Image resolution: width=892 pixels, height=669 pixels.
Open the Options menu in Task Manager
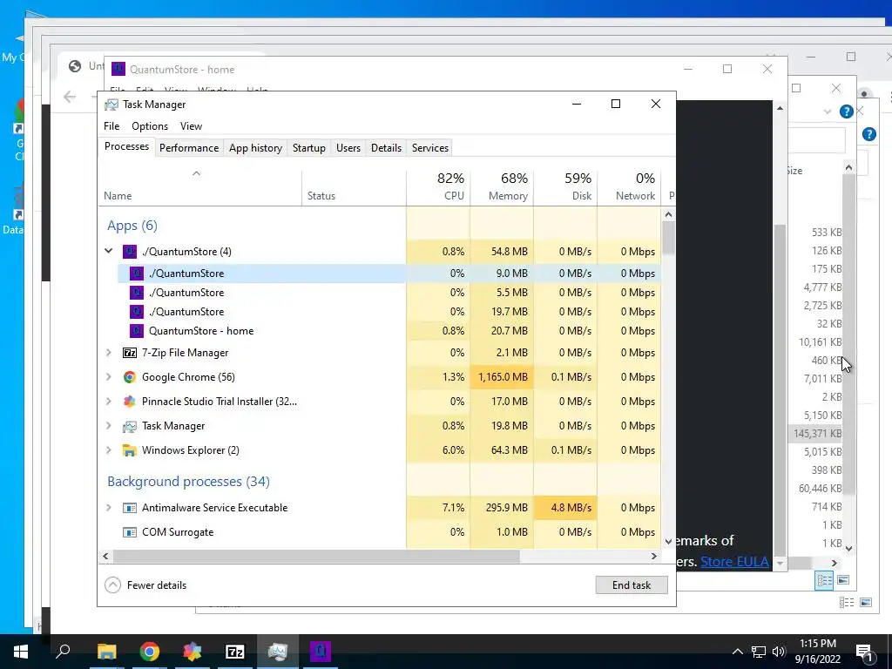(x=150, y=126)
